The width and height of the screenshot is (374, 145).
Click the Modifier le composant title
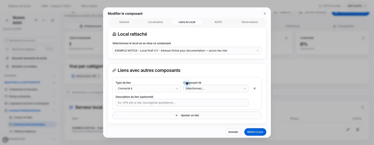coord(125,14)
